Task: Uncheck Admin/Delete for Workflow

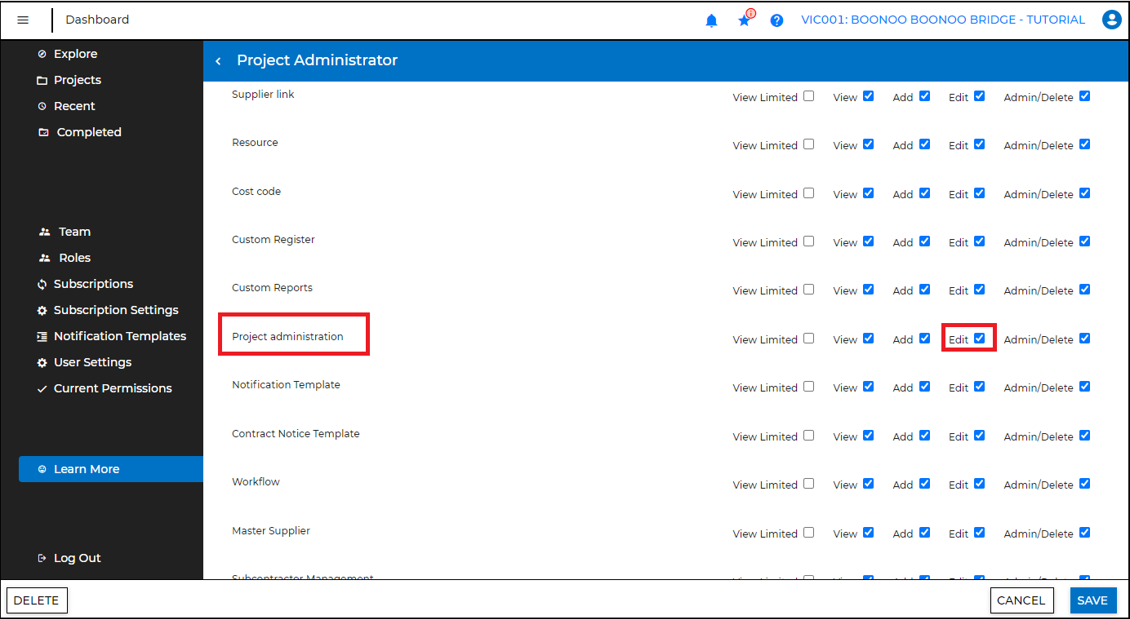Action: [x=1084, y=484]
